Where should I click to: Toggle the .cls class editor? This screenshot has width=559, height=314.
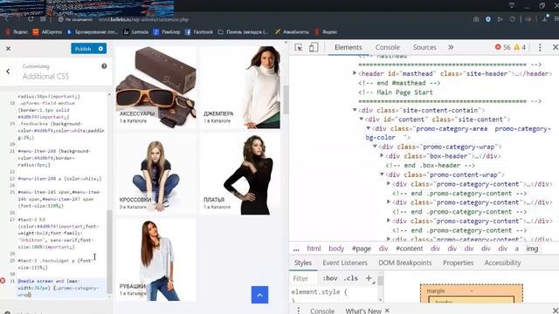[x=351, y=278]
